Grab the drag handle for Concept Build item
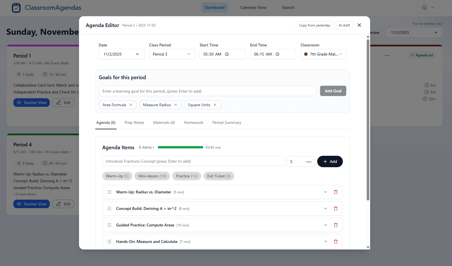452x266 pixels. [x=109, y=208]
